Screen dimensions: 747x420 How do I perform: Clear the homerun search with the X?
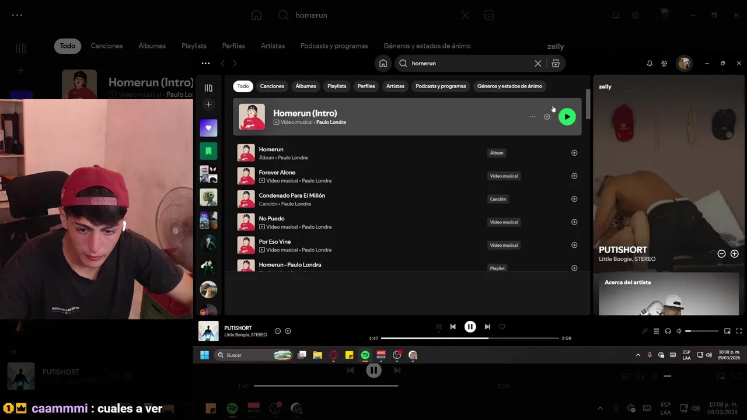[538, 63]
